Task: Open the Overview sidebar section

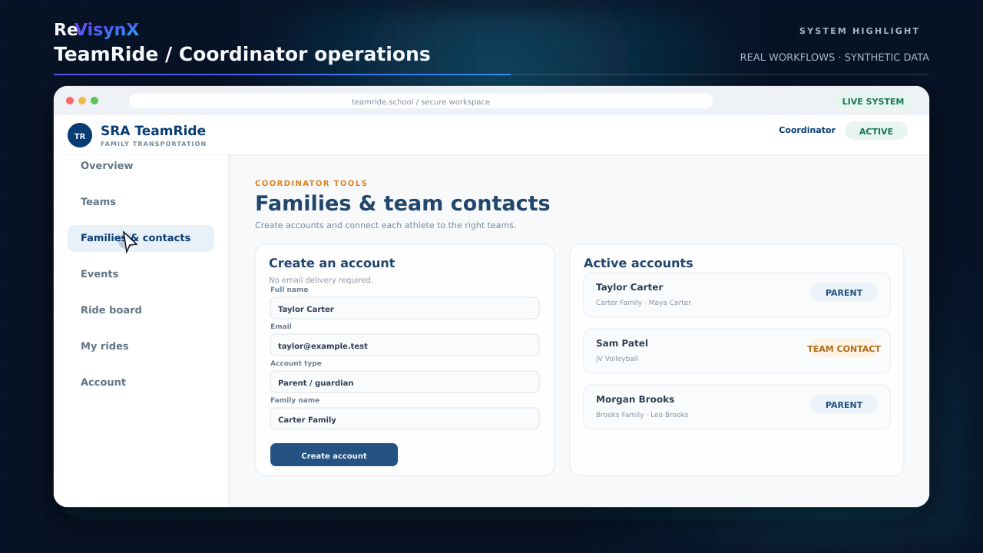Action: pos(107,166)
